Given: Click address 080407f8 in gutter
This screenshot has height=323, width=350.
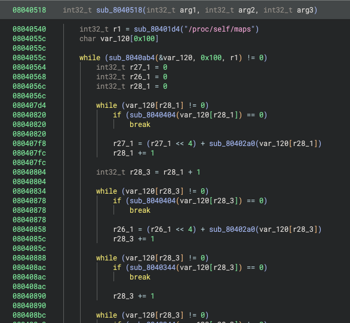Looking at the screenshot, I should 29,144.
